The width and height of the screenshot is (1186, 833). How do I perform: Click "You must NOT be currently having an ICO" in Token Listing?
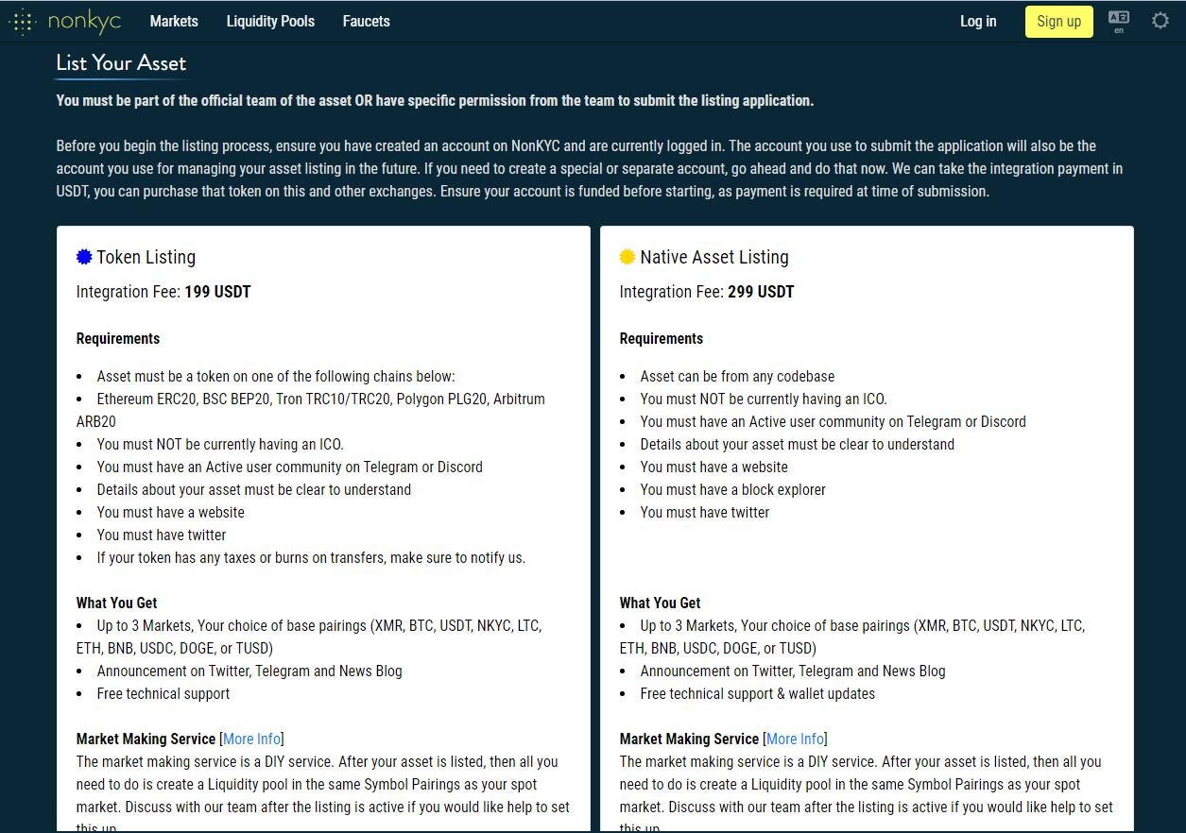coord(220,444)
